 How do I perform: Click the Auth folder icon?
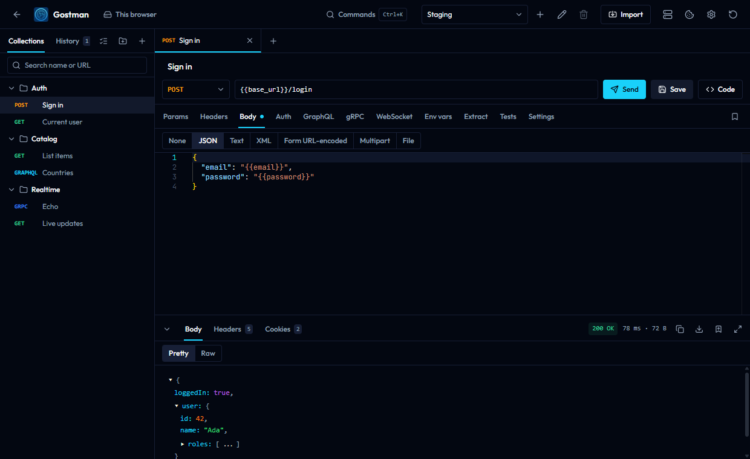[24, 88]
